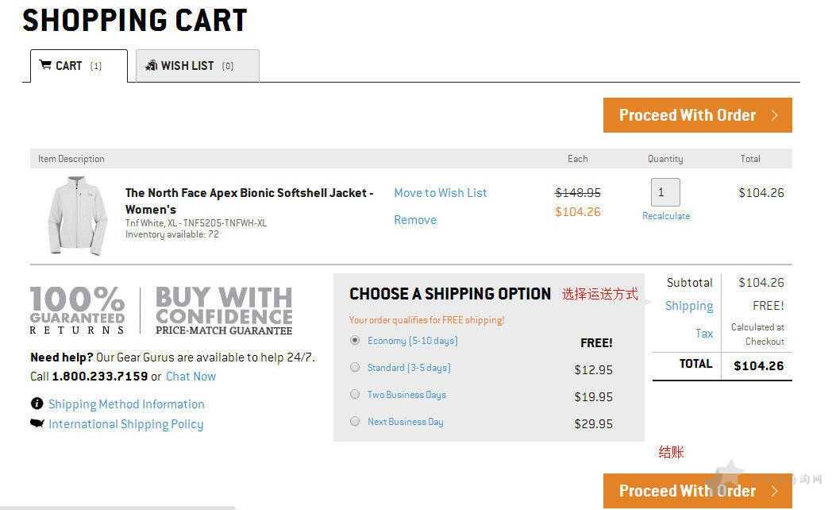
Task: Click the shopping cart icon in Cart tab
Action: click(45, 65)
